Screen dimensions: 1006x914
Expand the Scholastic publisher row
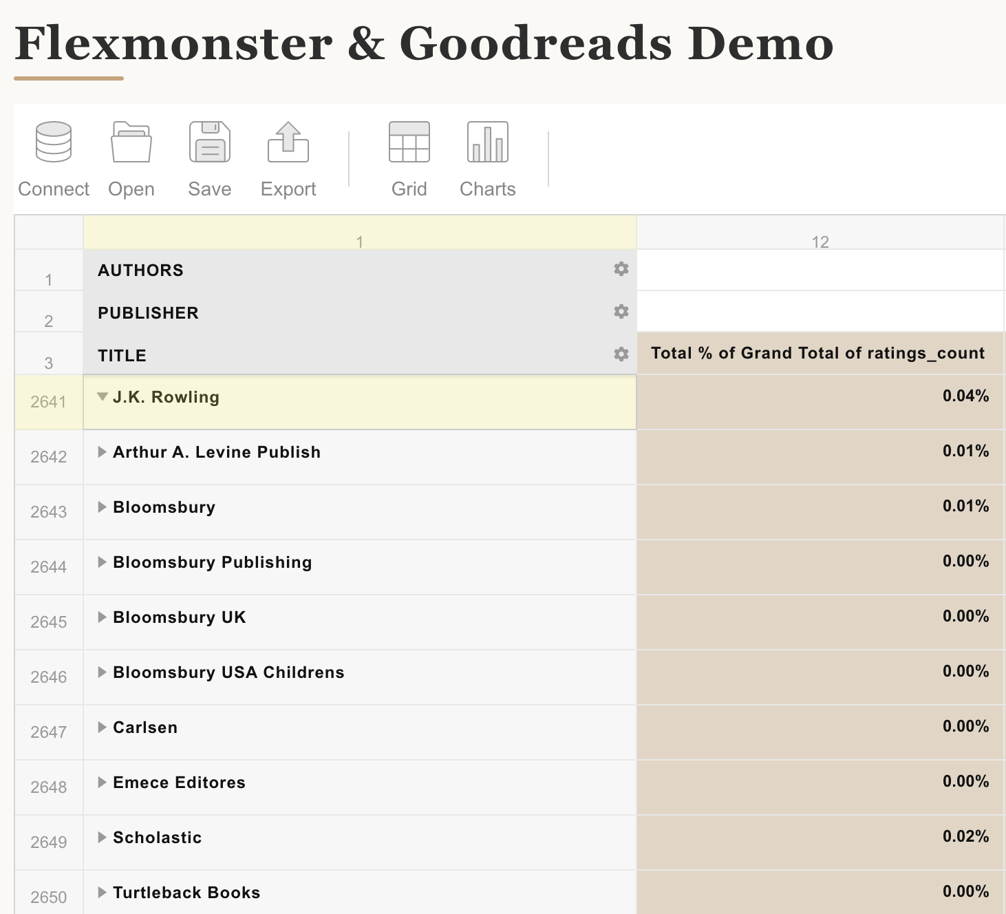click(x=102, y=838)
